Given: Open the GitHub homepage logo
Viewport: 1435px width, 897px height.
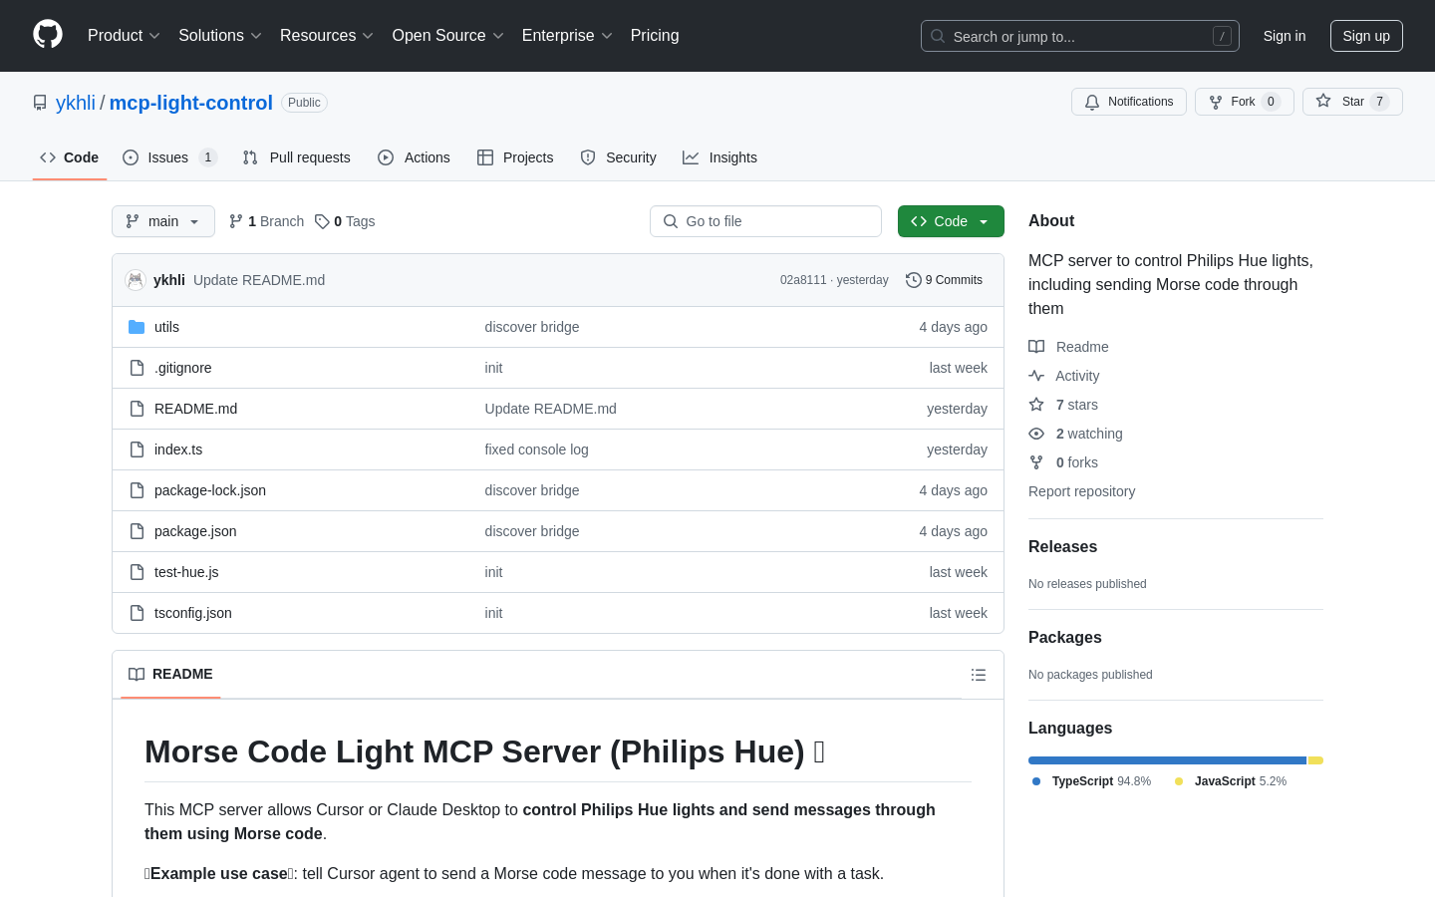Looking at the screenshot, I should point(48,35).
